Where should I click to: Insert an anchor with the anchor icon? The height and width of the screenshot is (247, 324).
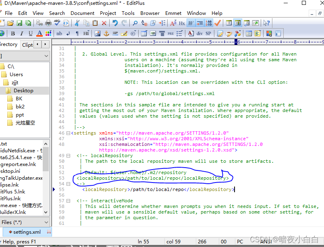click(x=106, y=33)
